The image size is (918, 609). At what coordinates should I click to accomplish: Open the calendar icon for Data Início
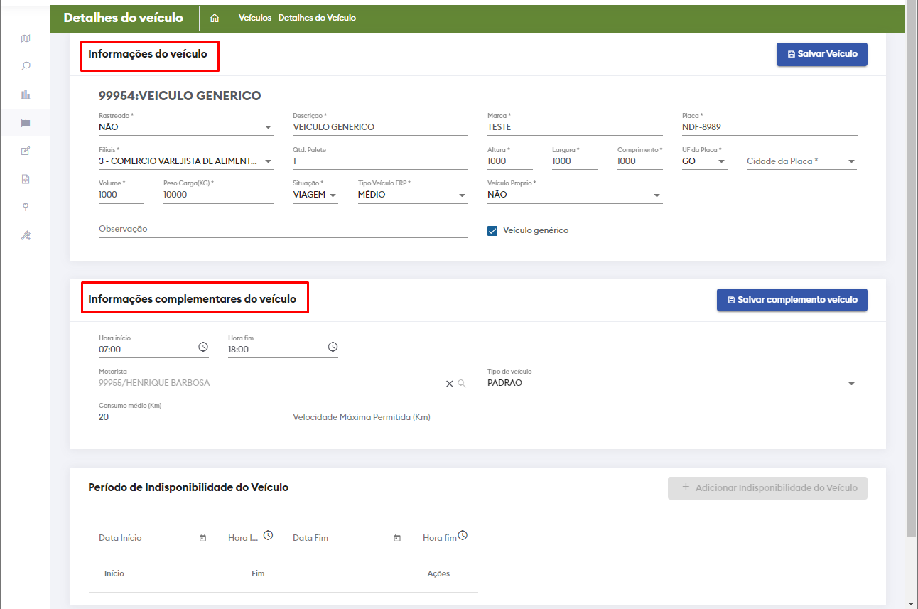(x=203, y=538)
